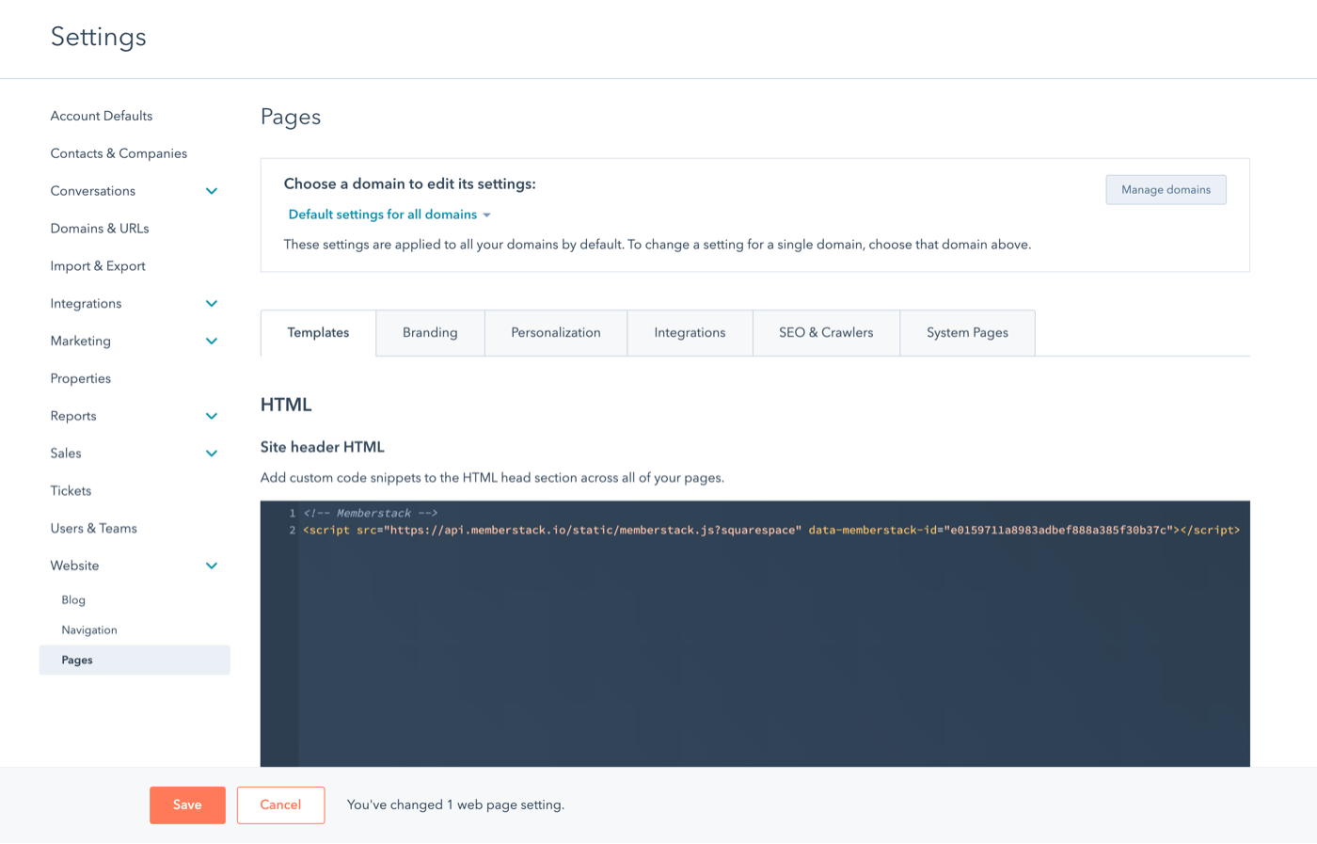Click the Manage domains button

click(1166, 189)
